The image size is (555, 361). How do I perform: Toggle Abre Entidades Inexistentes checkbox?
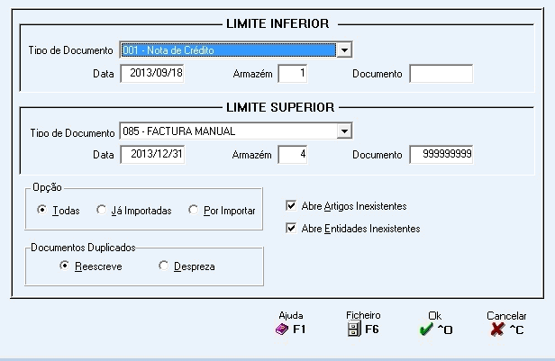pyautogui.click(x=291, y=229)
